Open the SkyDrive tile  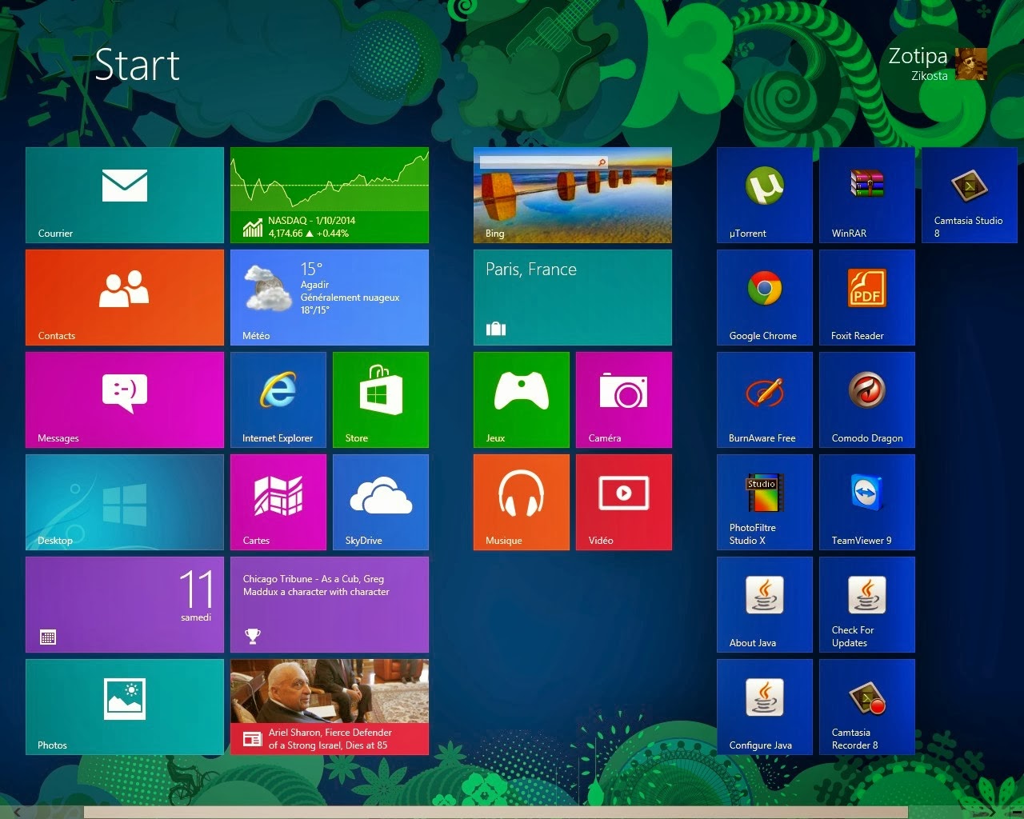(x=381, y=502)
